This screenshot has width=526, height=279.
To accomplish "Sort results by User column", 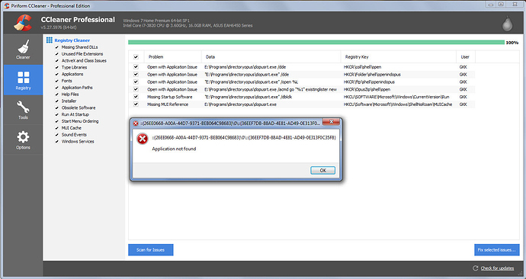I will pyautogui.click(x=466, y=56).
